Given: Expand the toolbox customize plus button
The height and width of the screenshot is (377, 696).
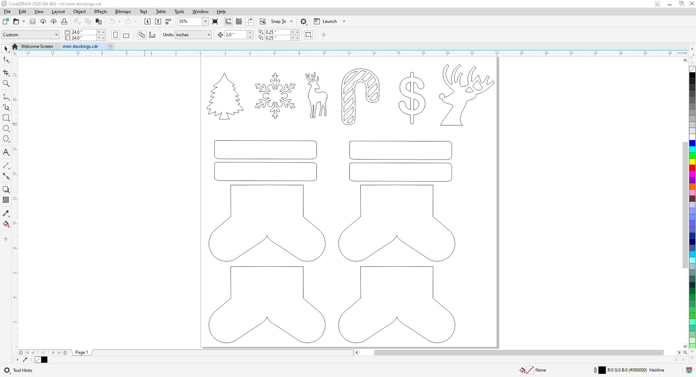Looking at the screenshot, I should 6,239.
